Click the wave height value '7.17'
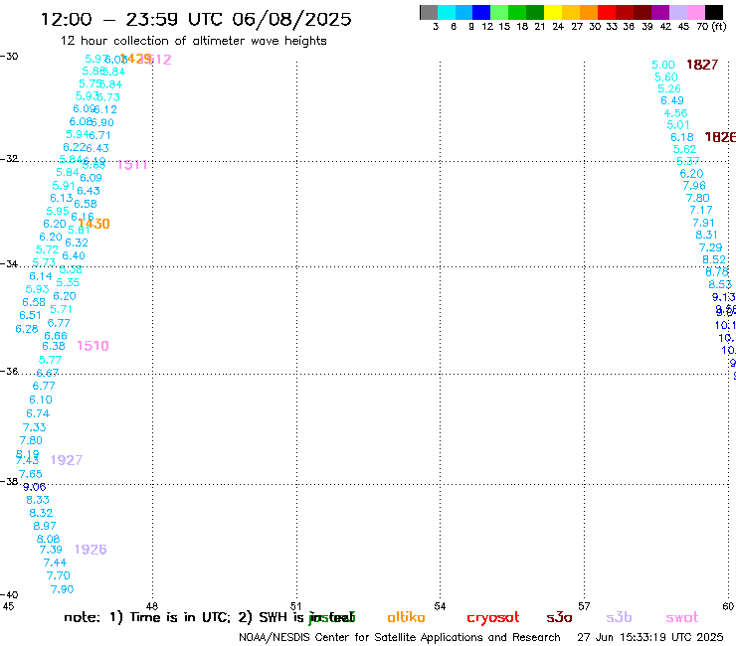 pyautogui.click(x=701, y=210)
